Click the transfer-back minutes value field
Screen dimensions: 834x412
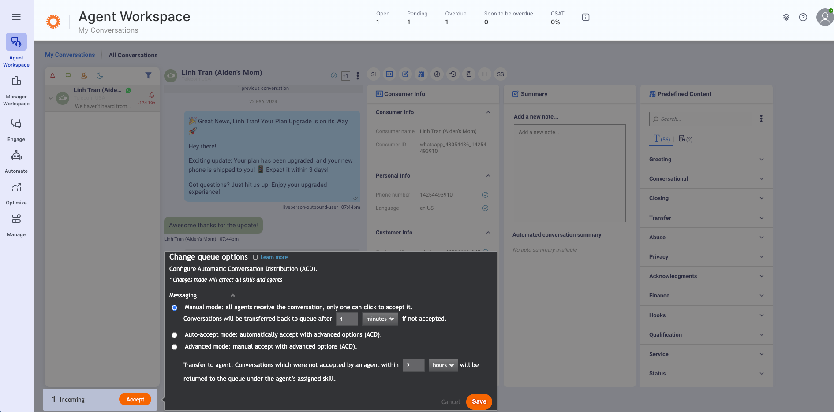(x=347, y=319)
